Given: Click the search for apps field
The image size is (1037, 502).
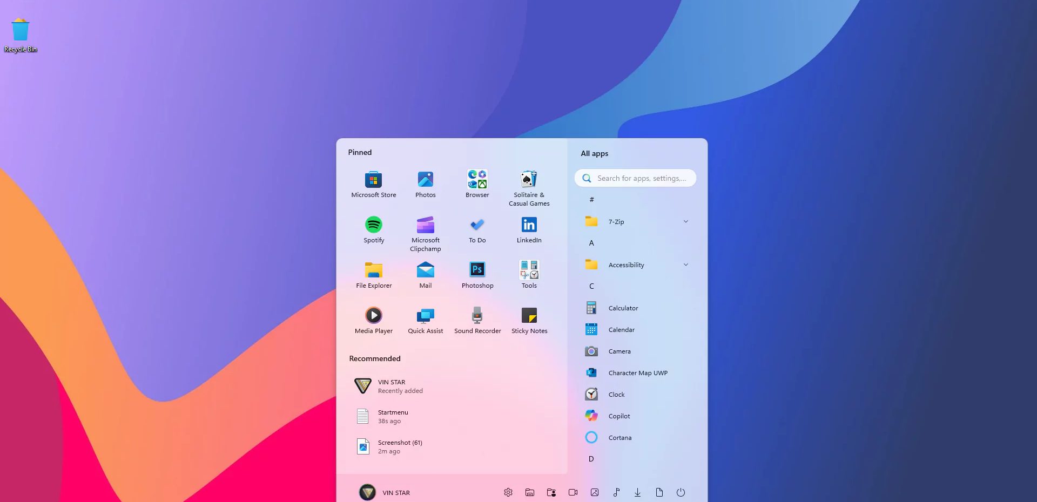Looking at the screenshot, I should click(635, 178).
